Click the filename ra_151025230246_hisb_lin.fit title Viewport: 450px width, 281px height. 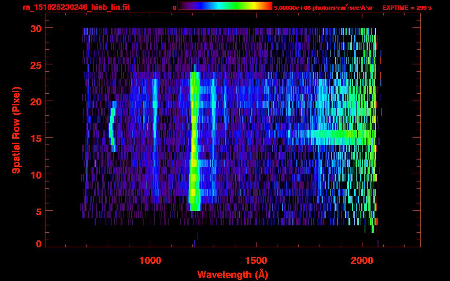click(76, 7)
